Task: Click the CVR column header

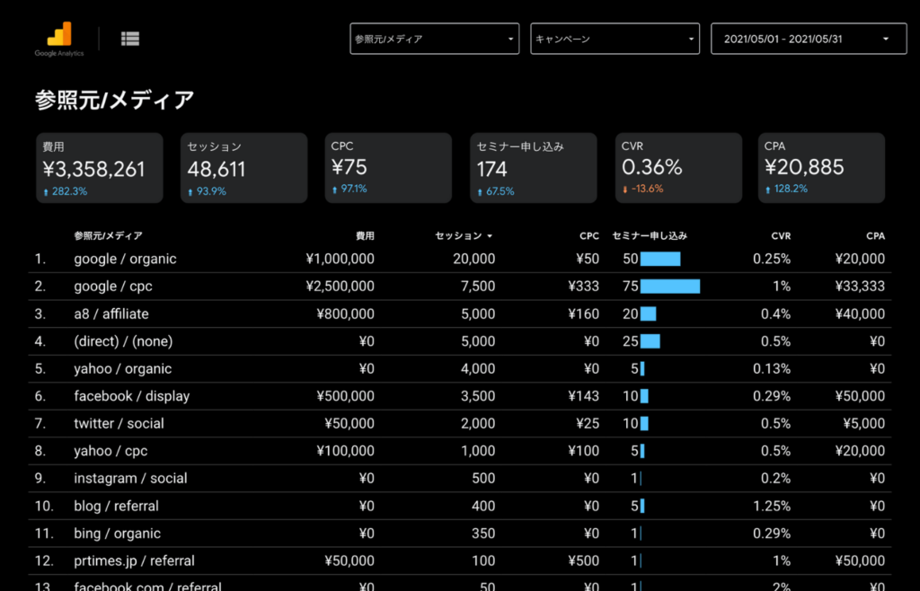Action: (781, 236)
